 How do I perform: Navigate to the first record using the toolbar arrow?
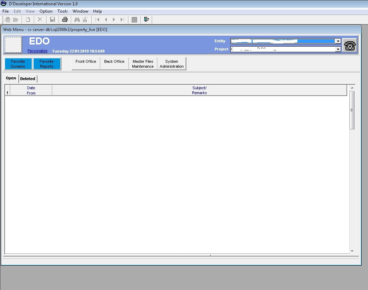pos(97,19)
